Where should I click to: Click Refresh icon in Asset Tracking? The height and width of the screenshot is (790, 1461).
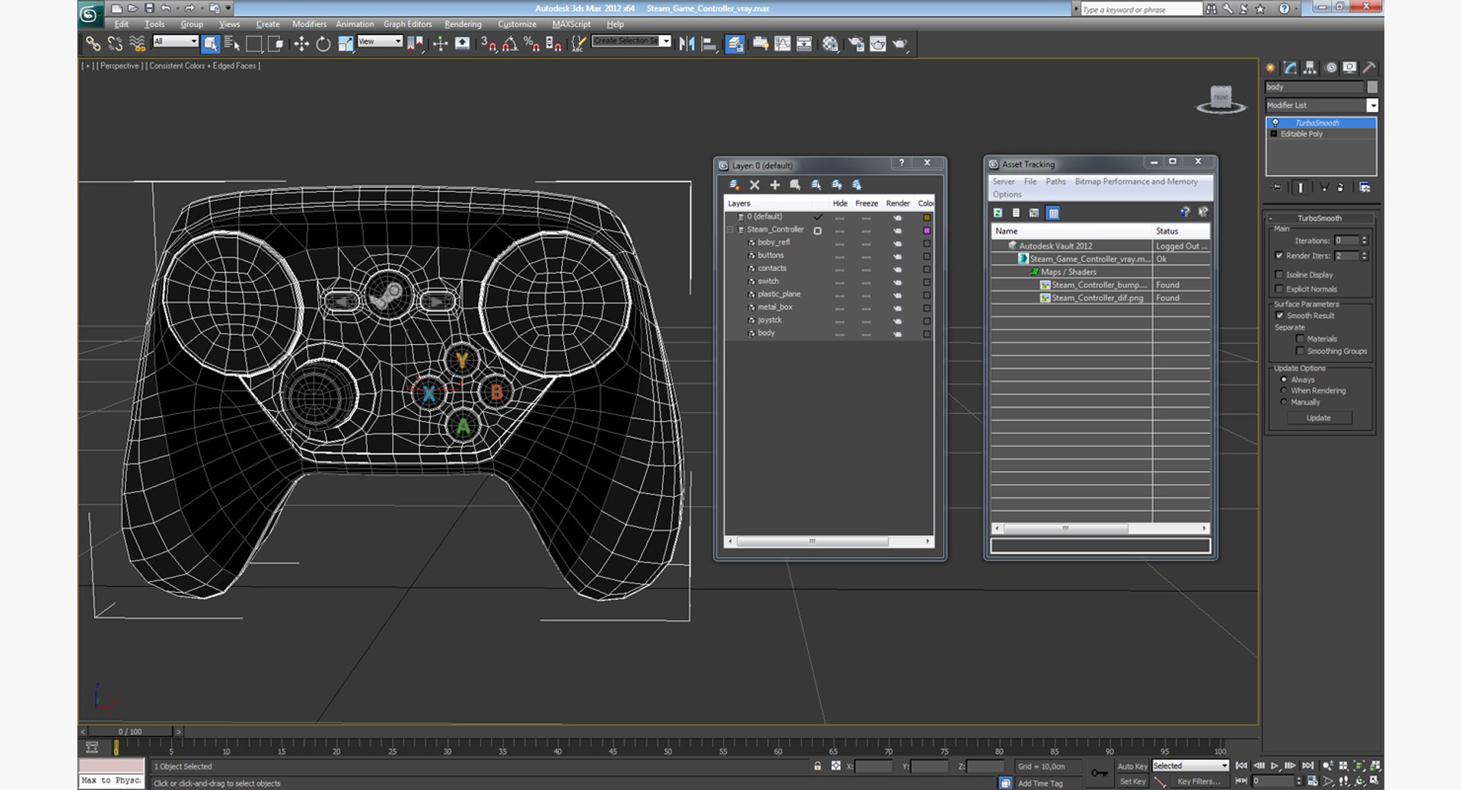(998, 213)
